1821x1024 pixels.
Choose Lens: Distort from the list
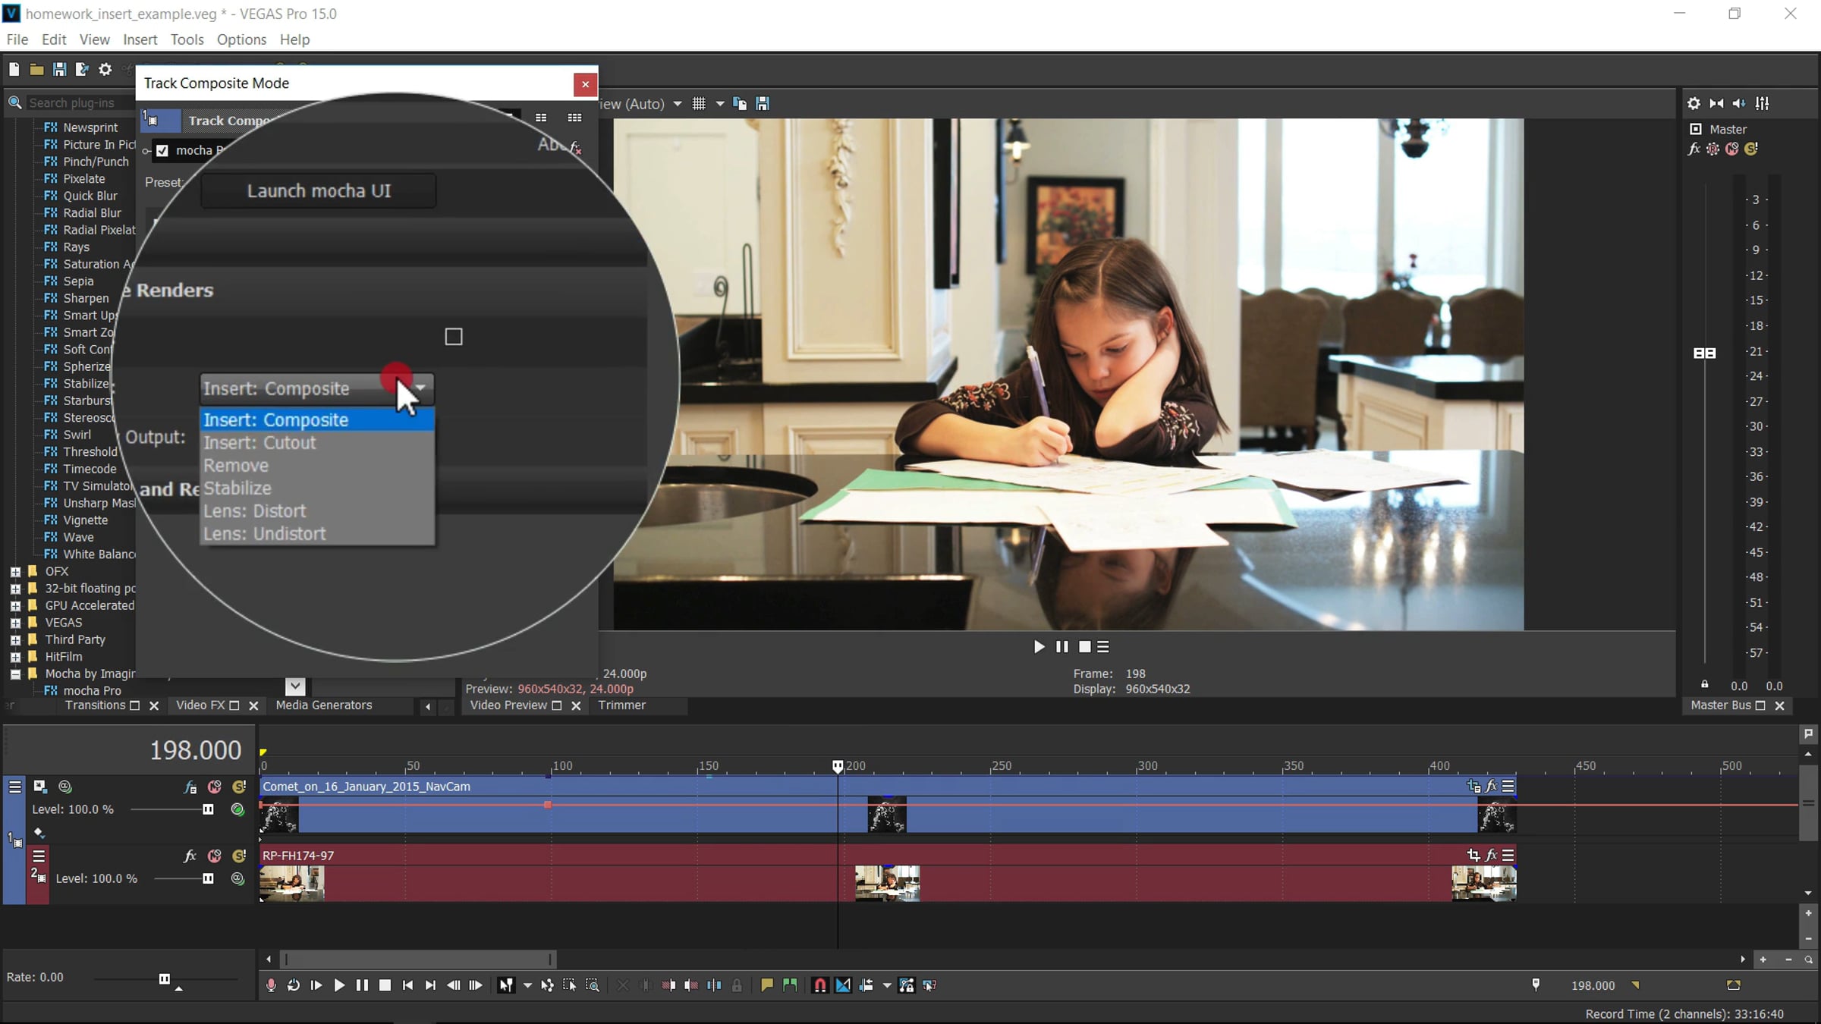(317, 511)
